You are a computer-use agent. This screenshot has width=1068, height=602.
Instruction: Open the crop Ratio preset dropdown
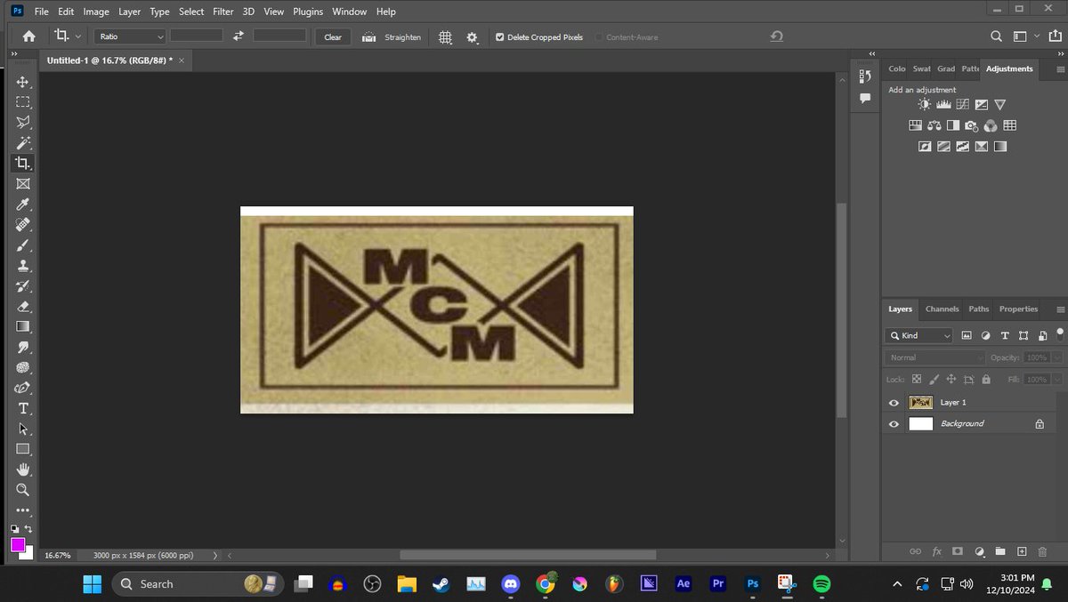pos(130,36)
